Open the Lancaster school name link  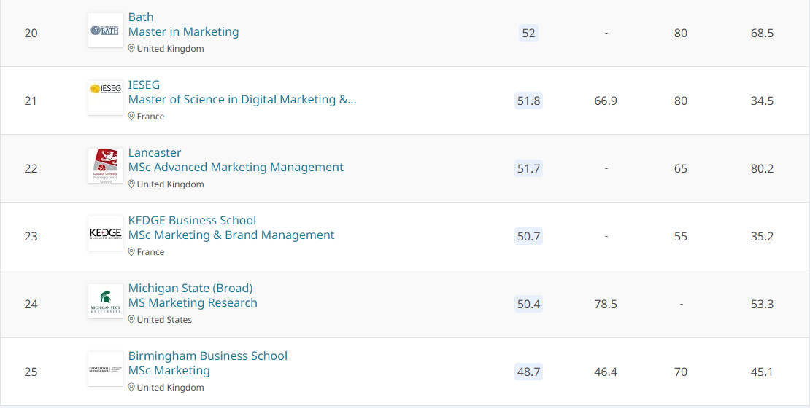(155, 152)
